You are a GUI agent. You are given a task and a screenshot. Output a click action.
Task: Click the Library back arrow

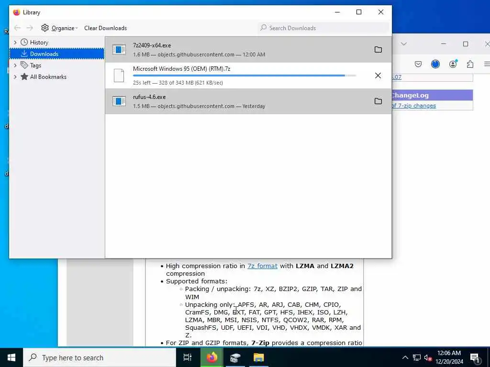pyautogui.click(x=18, y=28)
